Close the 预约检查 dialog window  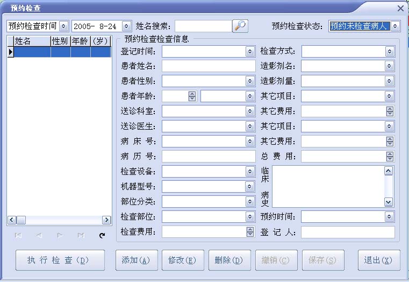point(400,9)
